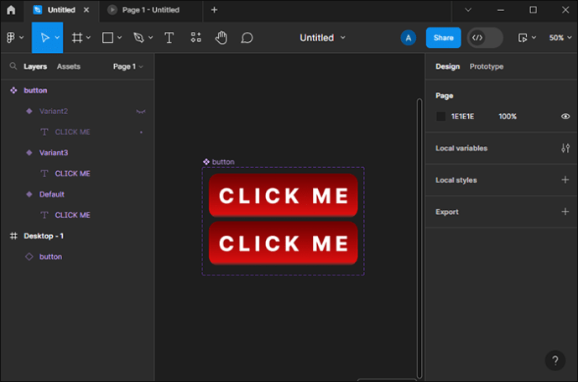Select the Comment tool
Screen dimensions: 578x382
click(247, 38)
